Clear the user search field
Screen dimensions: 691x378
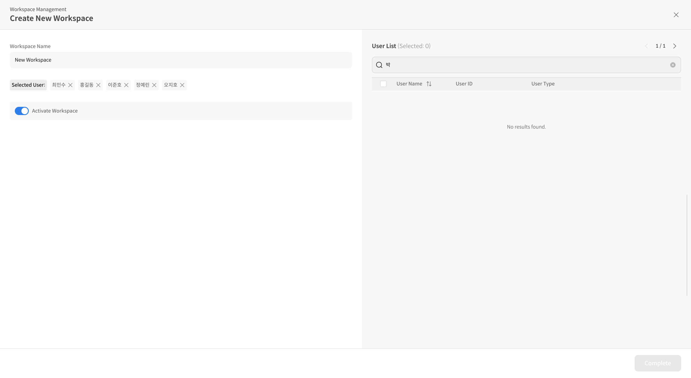673,65
